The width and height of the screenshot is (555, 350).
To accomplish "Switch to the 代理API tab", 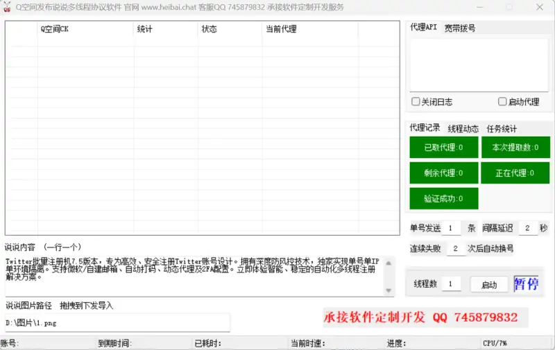I will coord(422,27).
